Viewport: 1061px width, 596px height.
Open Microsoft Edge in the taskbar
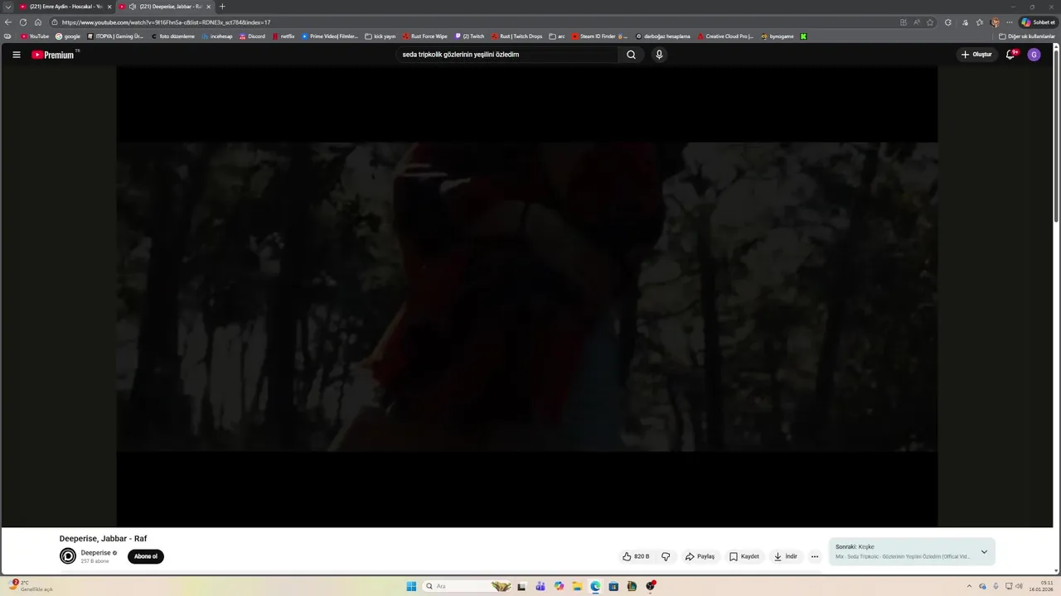point(595,586)
